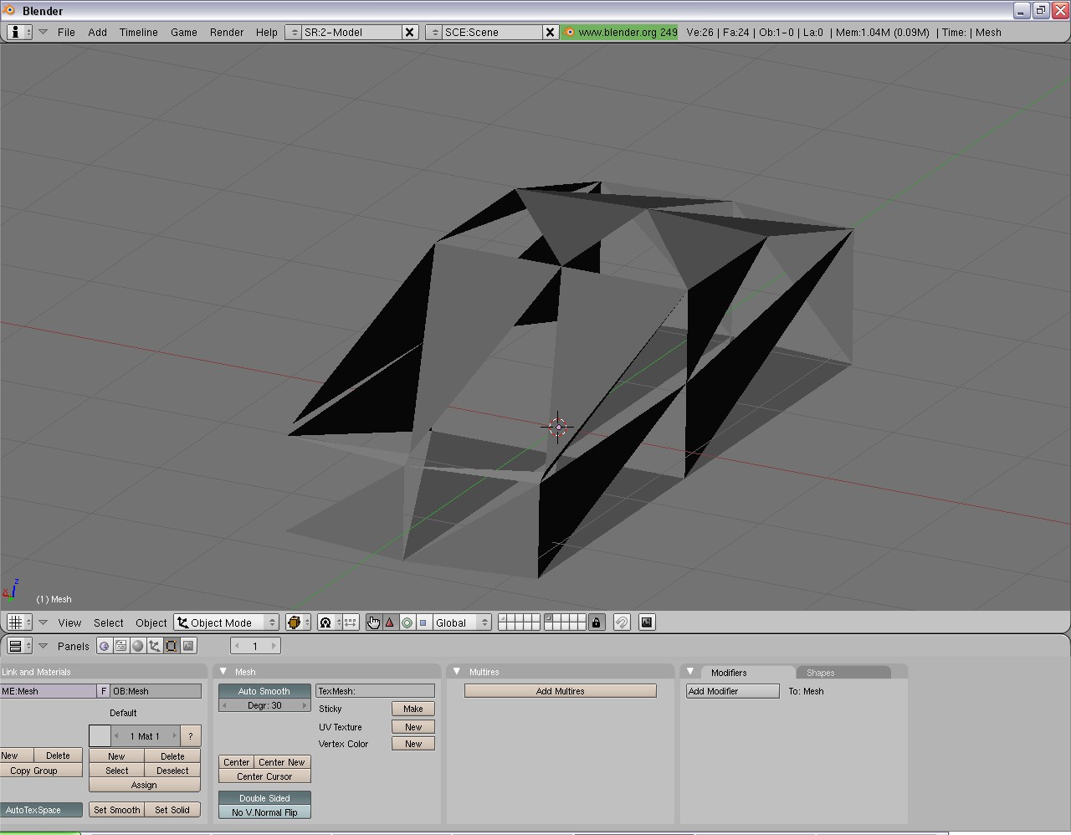Open the Scene context panel icon
Viewport: 1071px width, 835px height.
click(x=188, y=646)
